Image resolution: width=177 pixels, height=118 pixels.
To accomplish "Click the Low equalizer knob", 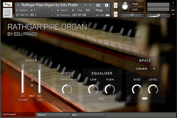I will 93,89.
